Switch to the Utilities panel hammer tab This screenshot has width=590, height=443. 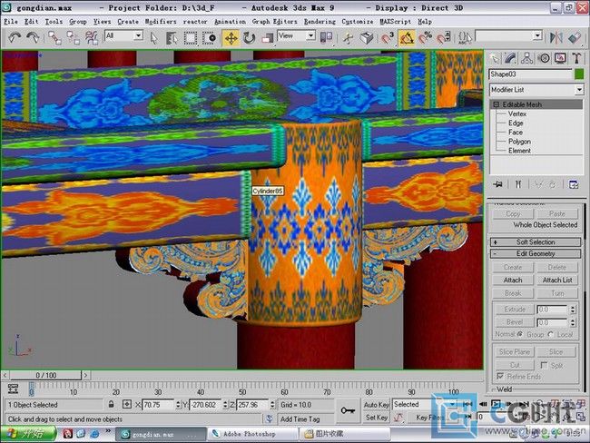click(576, 58)
